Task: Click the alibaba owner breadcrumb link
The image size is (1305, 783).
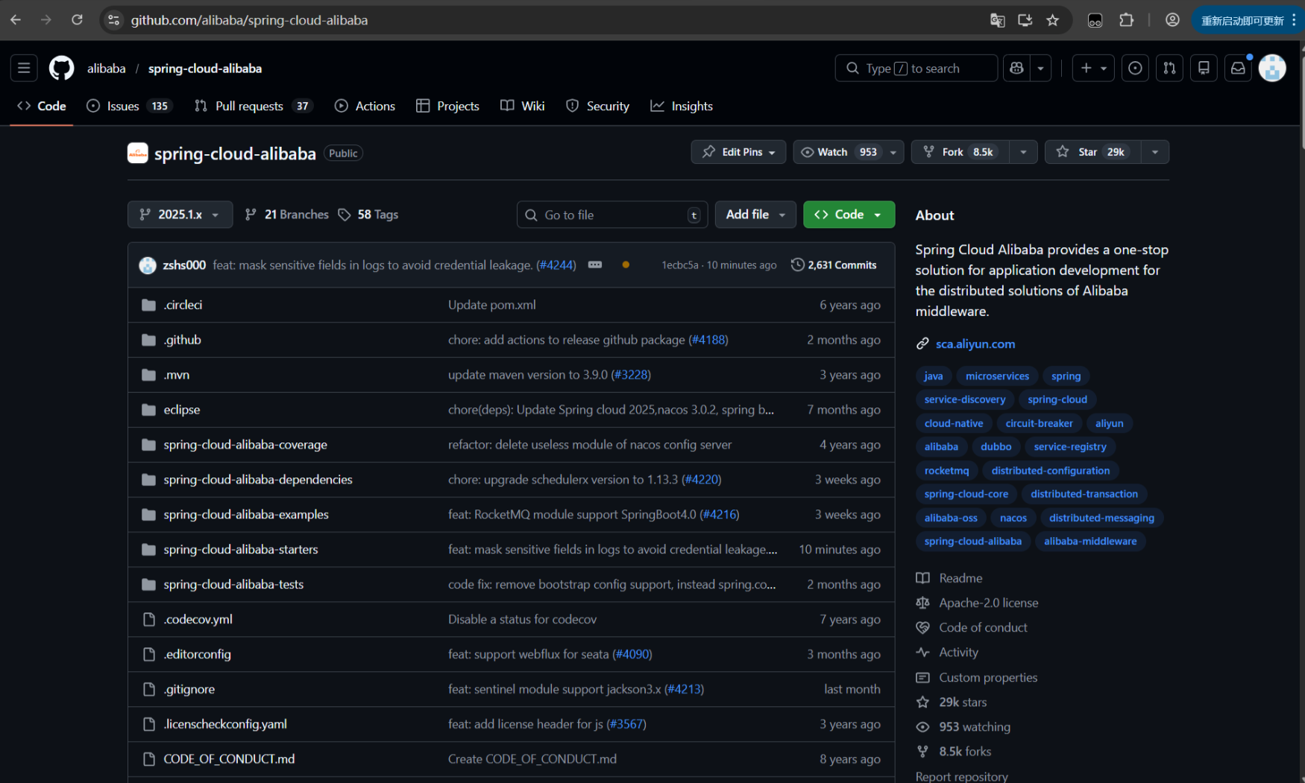Action: coord(107,69)
